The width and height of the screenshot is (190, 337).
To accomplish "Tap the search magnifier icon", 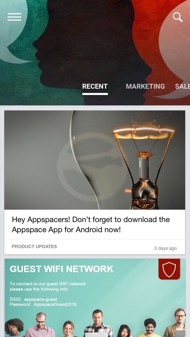I will [178, 17].
